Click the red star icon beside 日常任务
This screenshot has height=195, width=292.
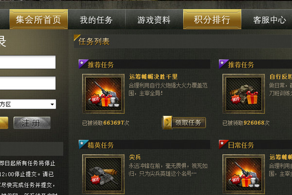223,144
